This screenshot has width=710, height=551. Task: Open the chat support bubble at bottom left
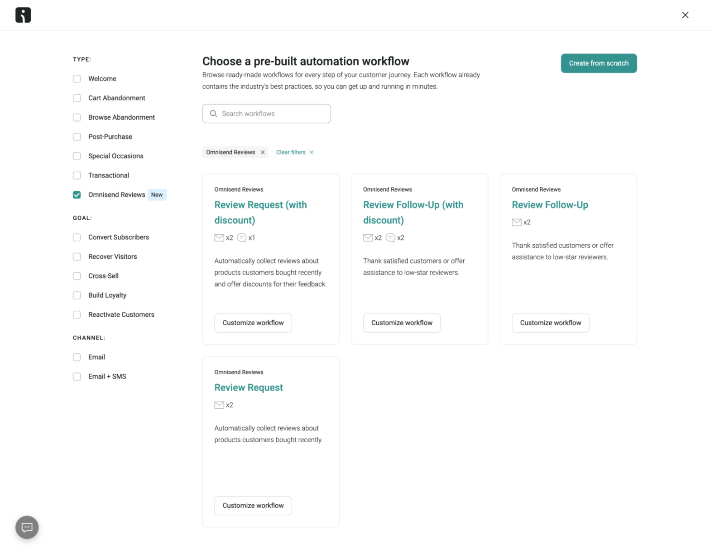tap(27, 527)
